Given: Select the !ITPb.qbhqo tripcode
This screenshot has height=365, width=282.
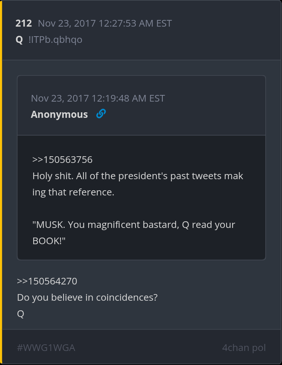Looking at the screenshot, I should pos(55,40).
